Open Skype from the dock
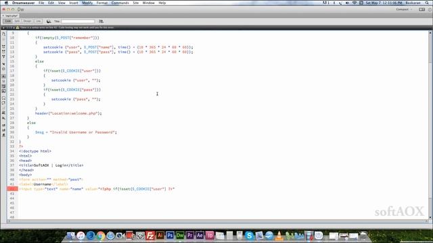433x243 pixels. coord(249,236)
